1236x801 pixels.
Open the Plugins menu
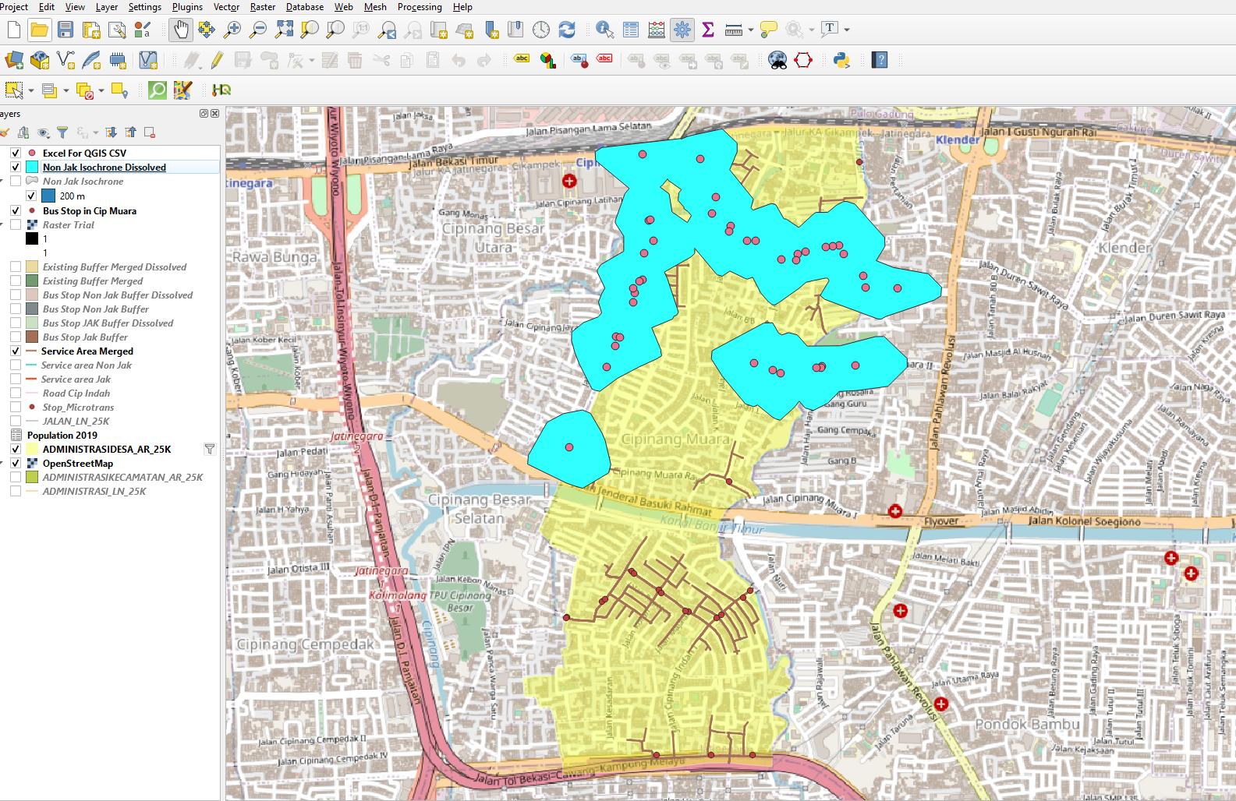click(x=187, y=7)
